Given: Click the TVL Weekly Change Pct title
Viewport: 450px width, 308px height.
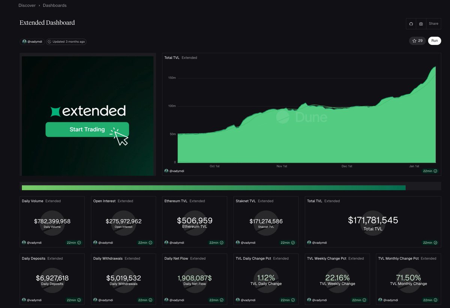Looking at the screenshot, I should pos(327,258).
